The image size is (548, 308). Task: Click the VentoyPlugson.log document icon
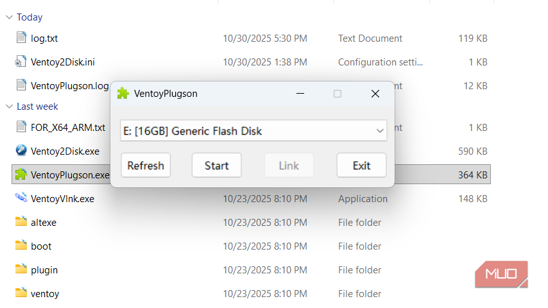pos(21,85)
